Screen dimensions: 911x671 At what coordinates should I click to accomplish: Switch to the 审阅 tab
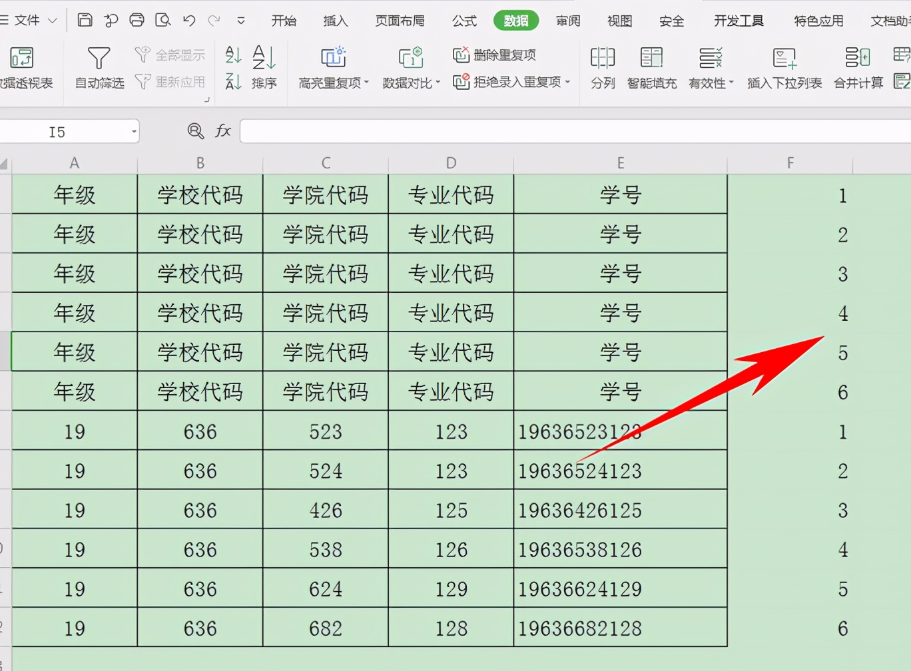(x=568, y=21)
